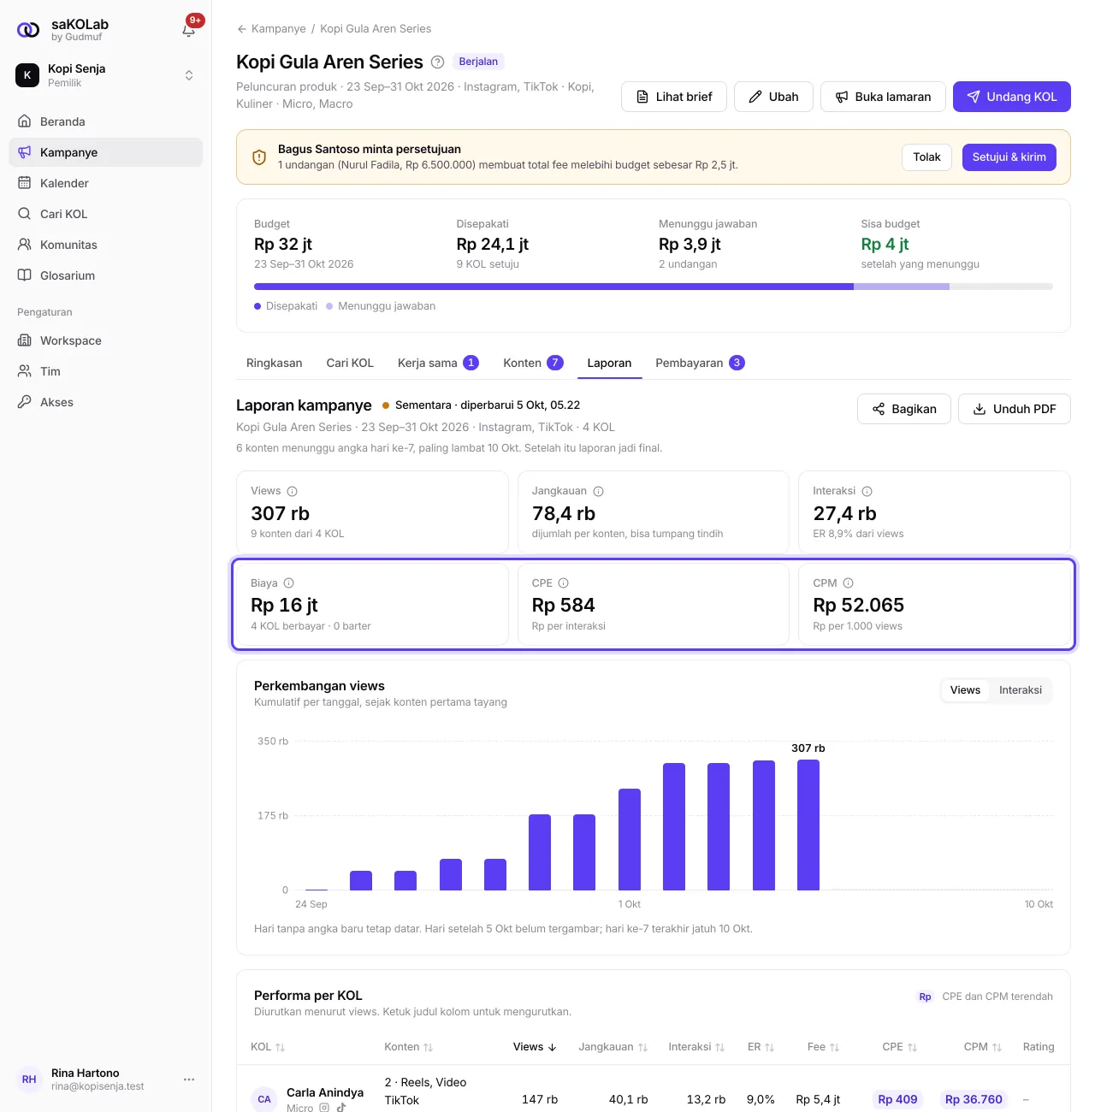Image resolution: width=1095 pixels, height=1112 pixels.
Task: Switch to the Ringkasan tab
Action: tap(274, 363)
